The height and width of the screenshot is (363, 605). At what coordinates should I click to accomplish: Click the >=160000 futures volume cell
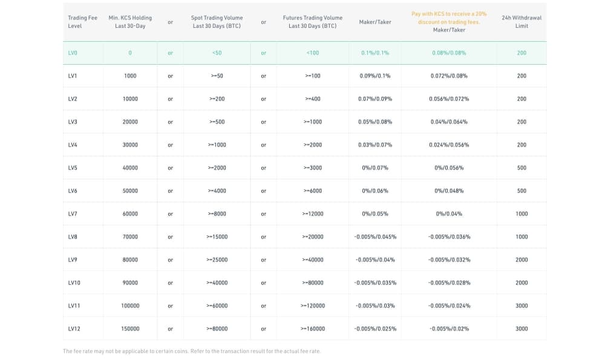pyautogui.click(x=313, y=329)
